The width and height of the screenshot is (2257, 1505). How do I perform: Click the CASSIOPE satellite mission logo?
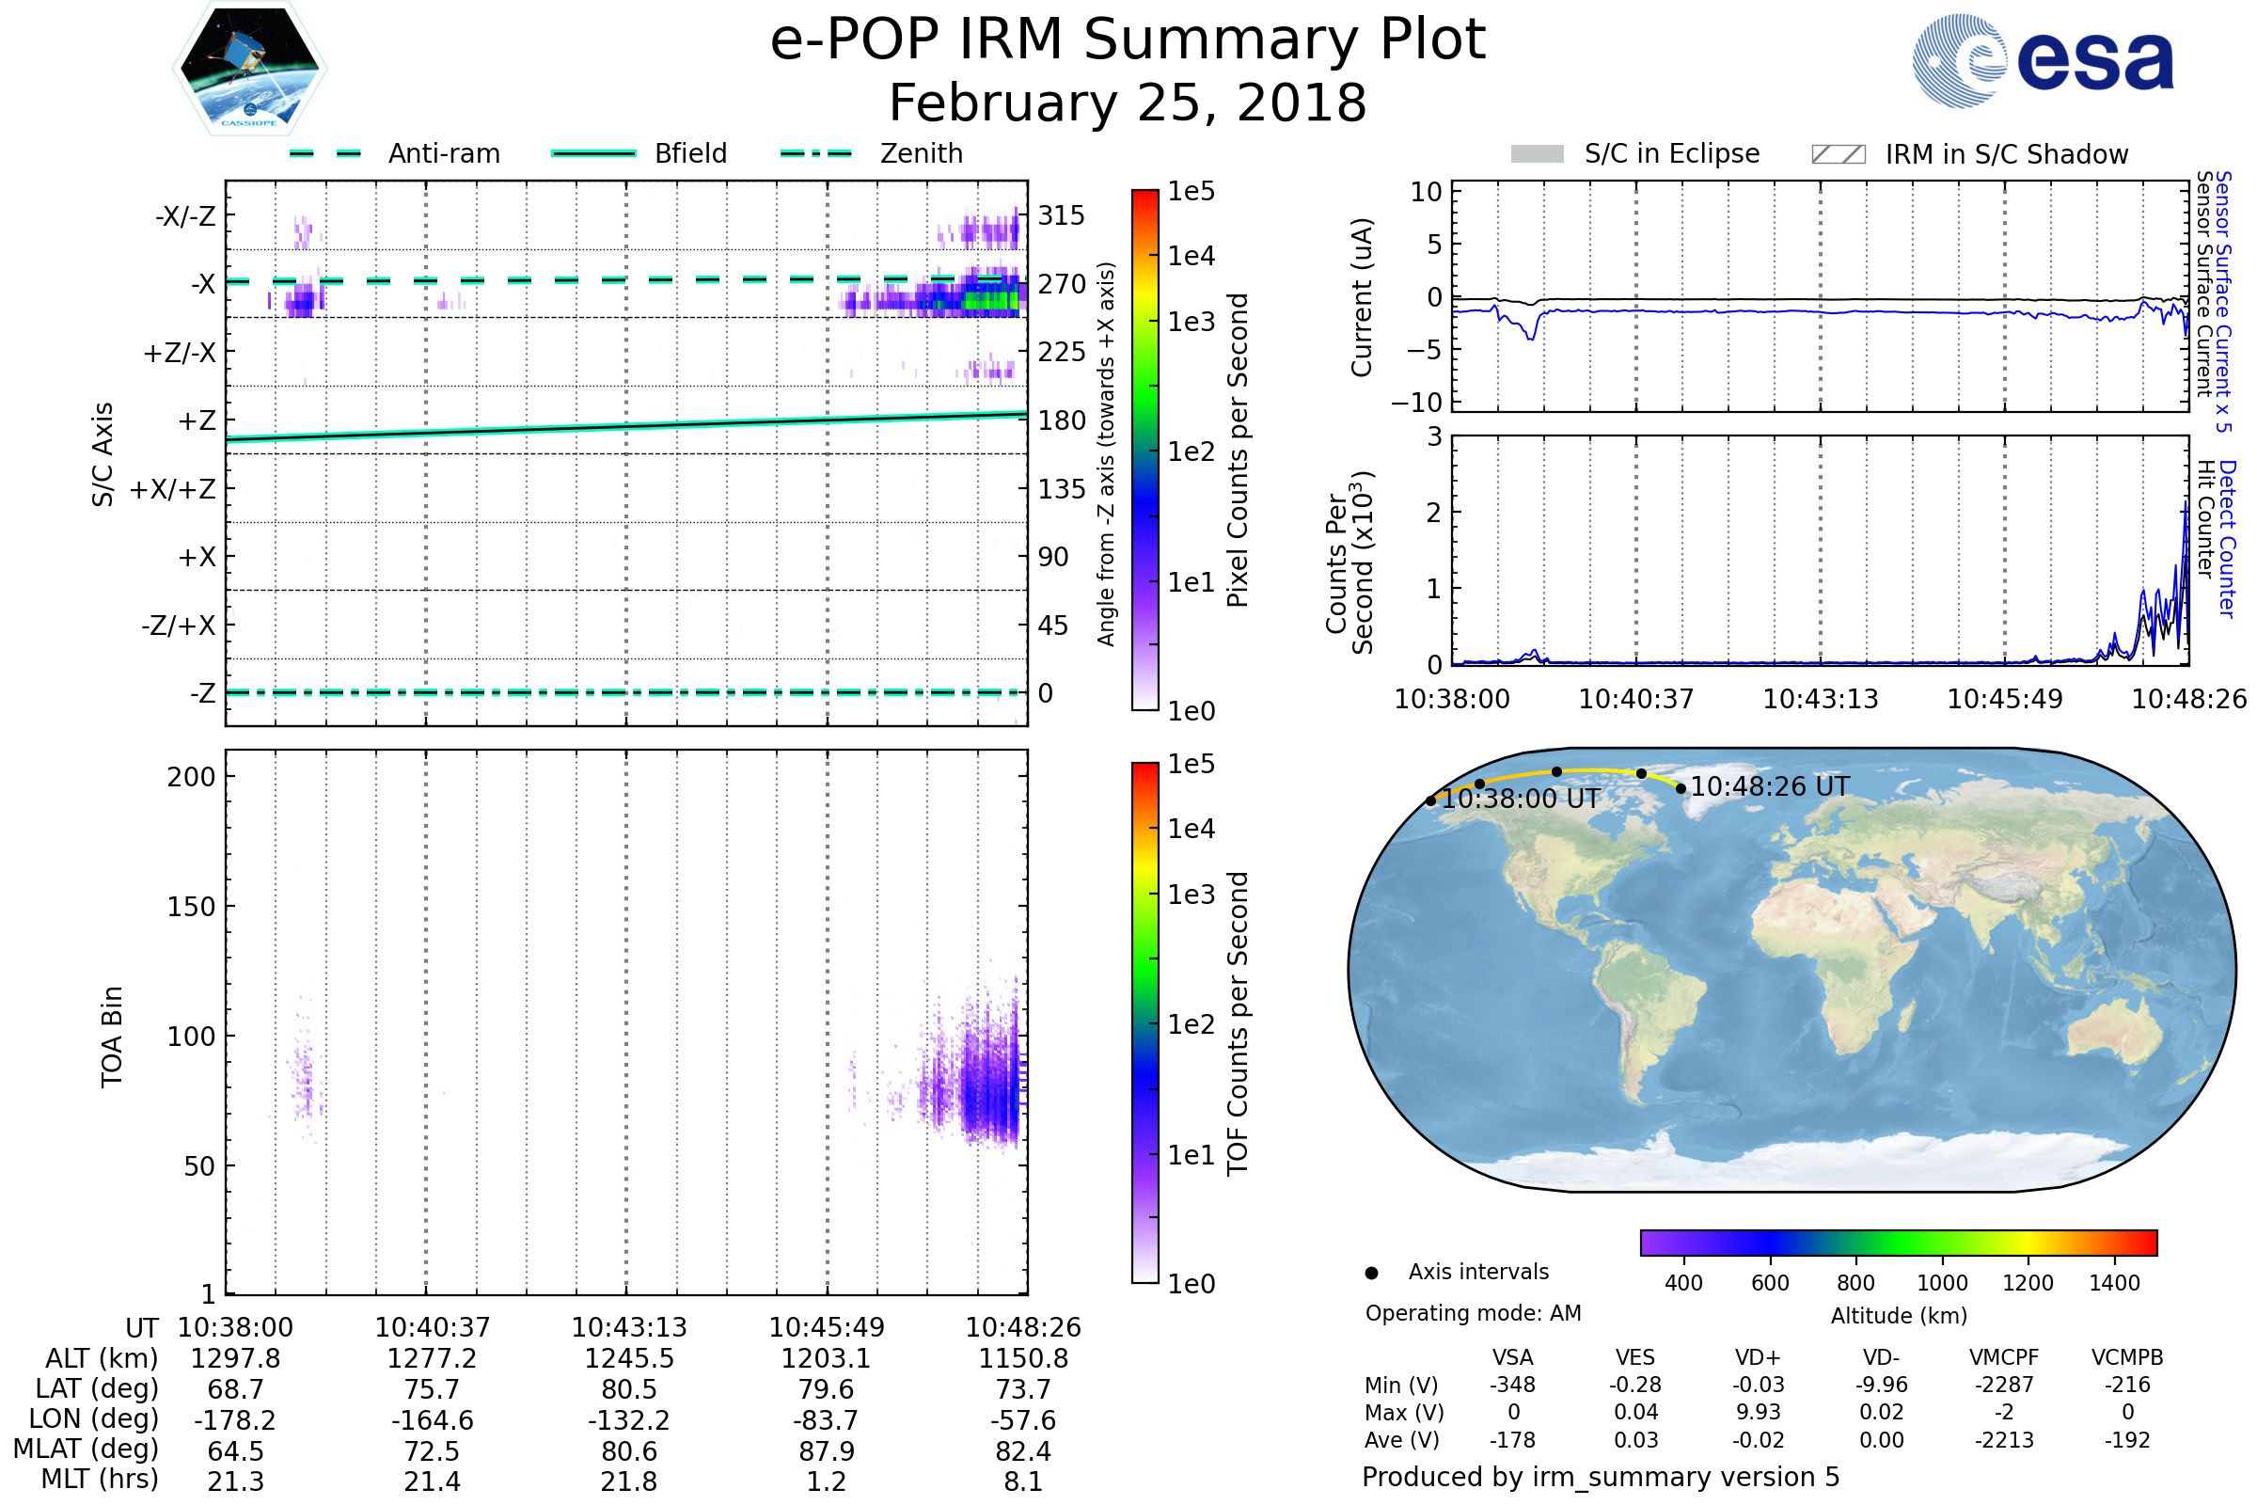[249, 69]
